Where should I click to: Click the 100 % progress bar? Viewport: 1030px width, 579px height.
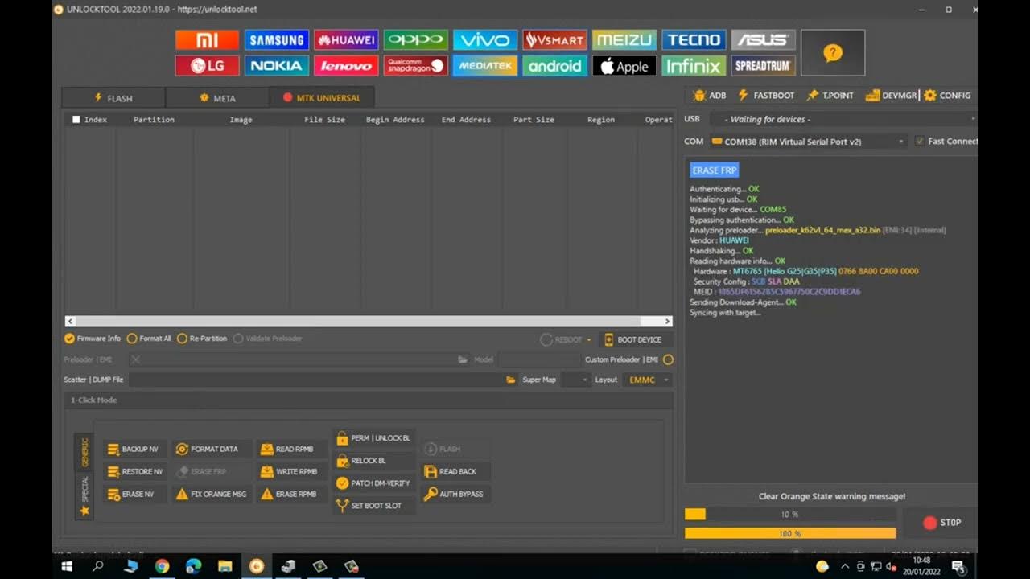790,533
